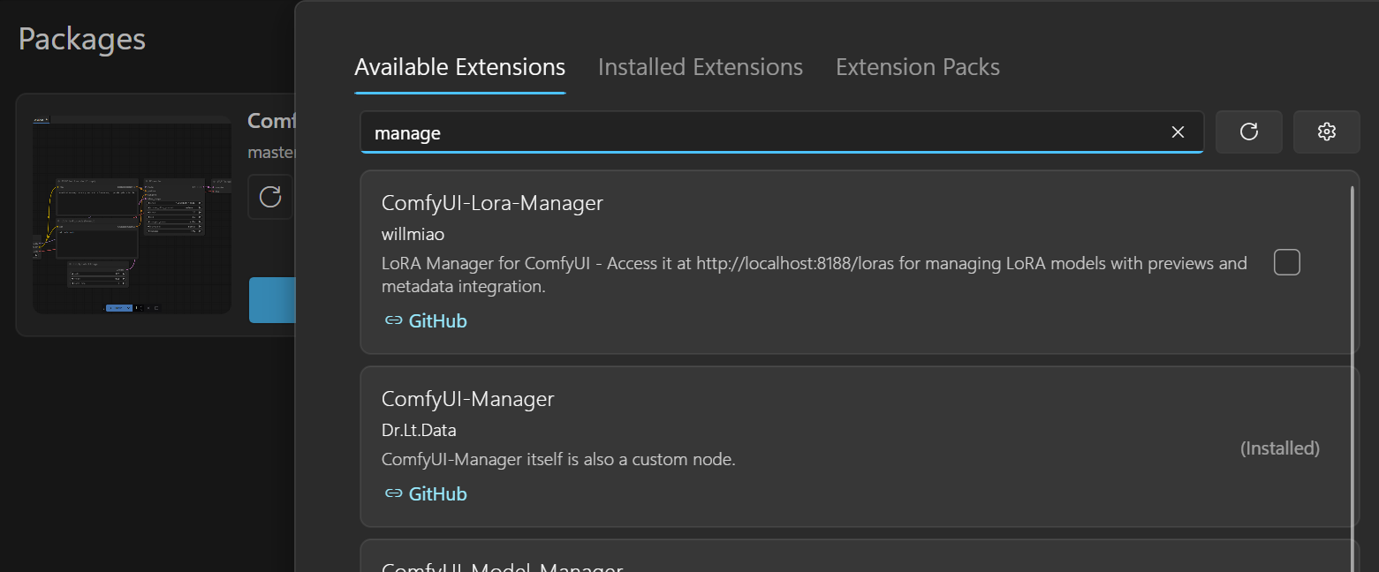Click chain-link icon under ComfyUI-Manager
The image size is (1379, 572).
(393, 494)
